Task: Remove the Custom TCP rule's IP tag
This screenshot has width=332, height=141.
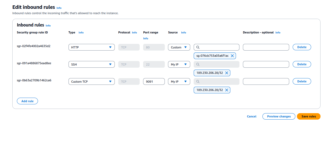Action: click(227, 90)
